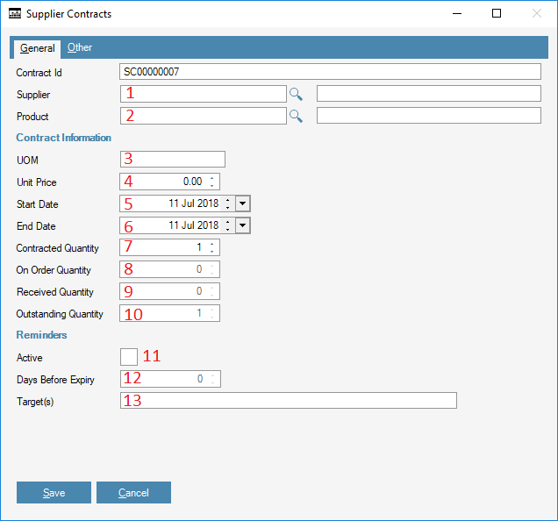Click the Supplier Contracts window title icon

(x=14, y=14)
